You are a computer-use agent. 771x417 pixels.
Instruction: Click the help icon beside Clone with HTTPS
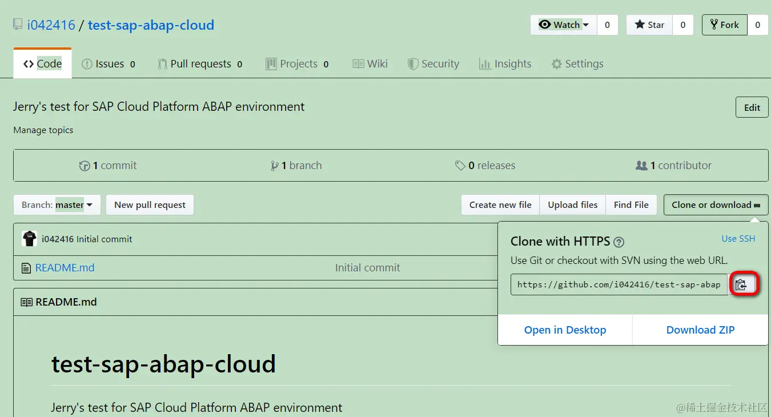click(619, 242)
